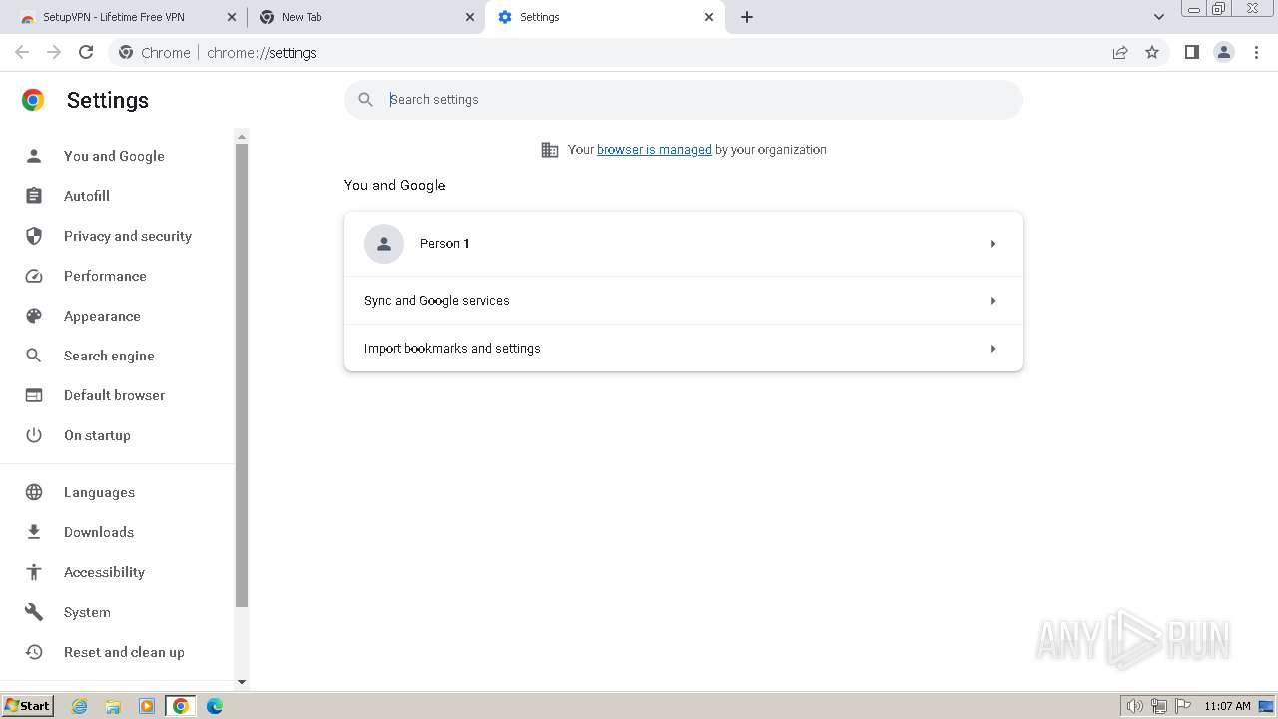
Task: Click the Chrome logo beside Settings title
Action: [x=33, y=100]
